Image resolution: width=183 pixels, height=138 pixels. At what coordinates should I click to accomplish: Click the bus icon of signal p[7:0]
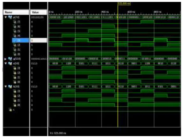(x=10, y=17)
